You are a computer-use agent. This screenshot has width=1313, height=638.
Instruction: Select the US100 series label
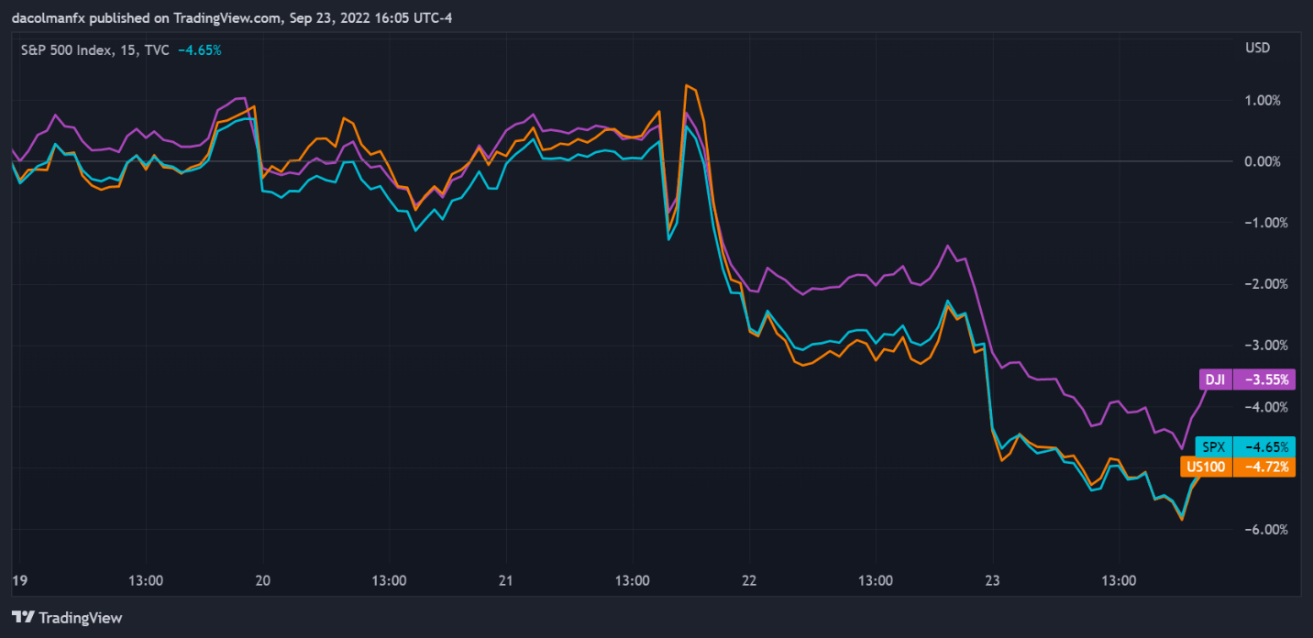point(1205,467)
